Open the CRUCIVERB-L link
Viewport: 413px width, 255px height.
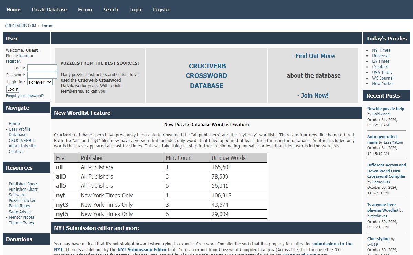22,140
